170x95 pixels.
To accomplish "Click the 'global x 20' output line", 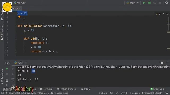I will 28,79.
